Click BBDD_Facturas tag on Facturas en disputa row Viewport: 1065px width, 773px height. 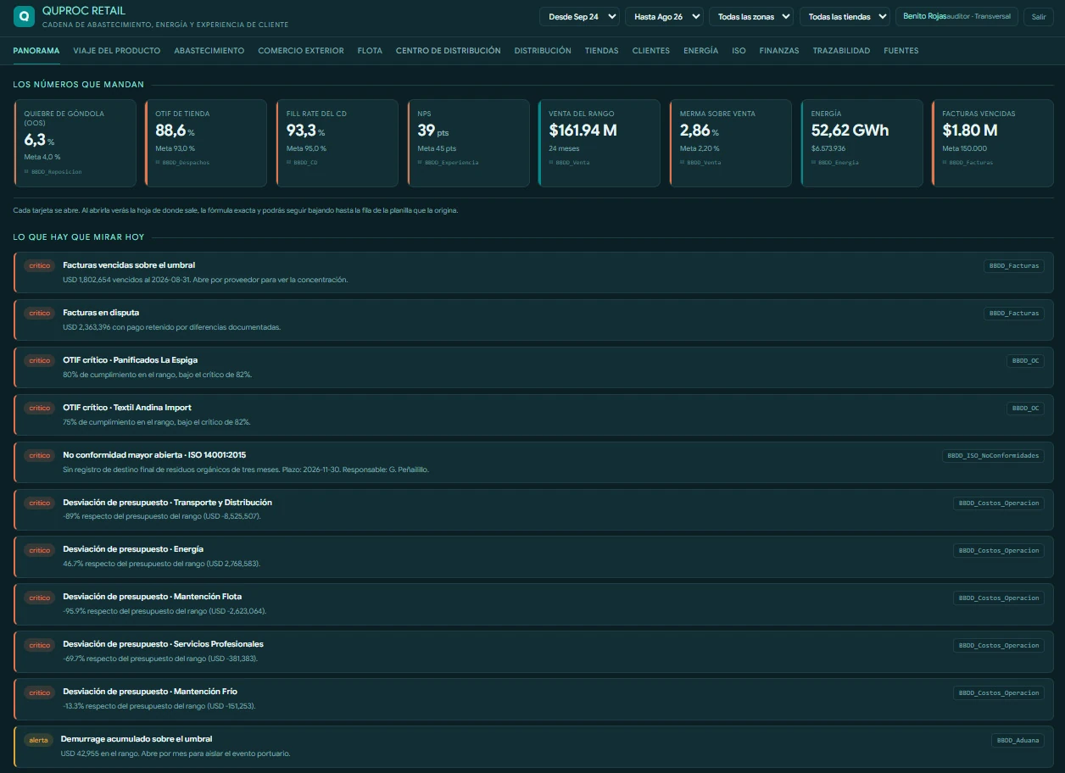click(x=1013, y=313)
